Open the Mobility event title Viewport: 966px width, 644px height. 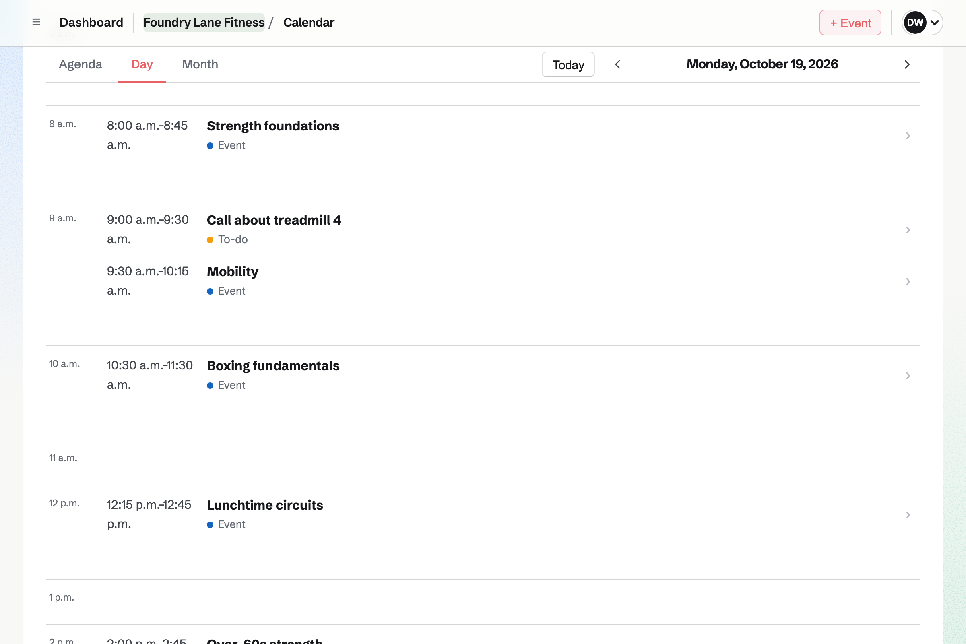click(x=233, y=272)
